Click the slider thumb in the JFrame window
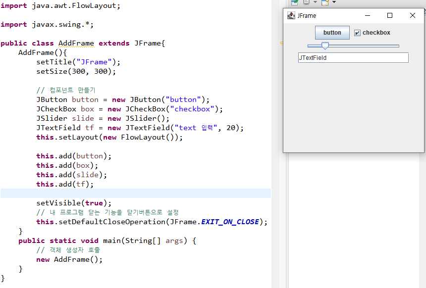 tap(325, 46)
